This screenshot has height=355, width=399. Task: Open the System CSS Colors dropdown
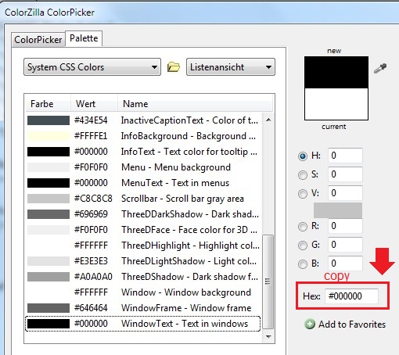pyautogui.click(x=92, y=67)
